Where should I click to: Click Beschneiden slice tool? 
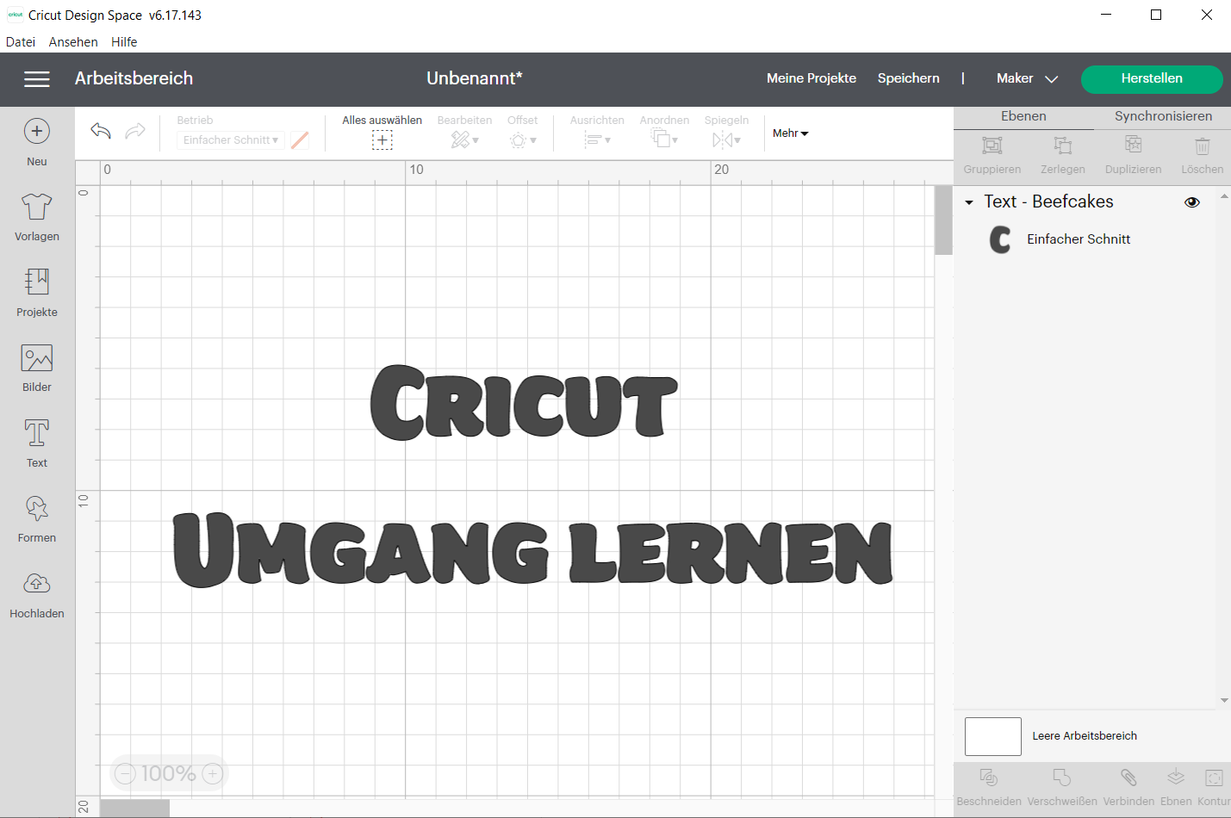click(989, 787)
